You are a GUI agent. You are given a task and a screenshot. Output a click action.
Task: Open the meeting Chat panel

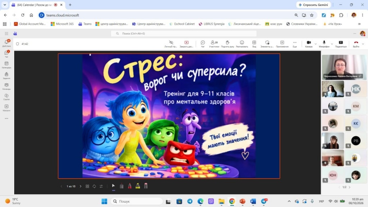(x=203, y=43)
